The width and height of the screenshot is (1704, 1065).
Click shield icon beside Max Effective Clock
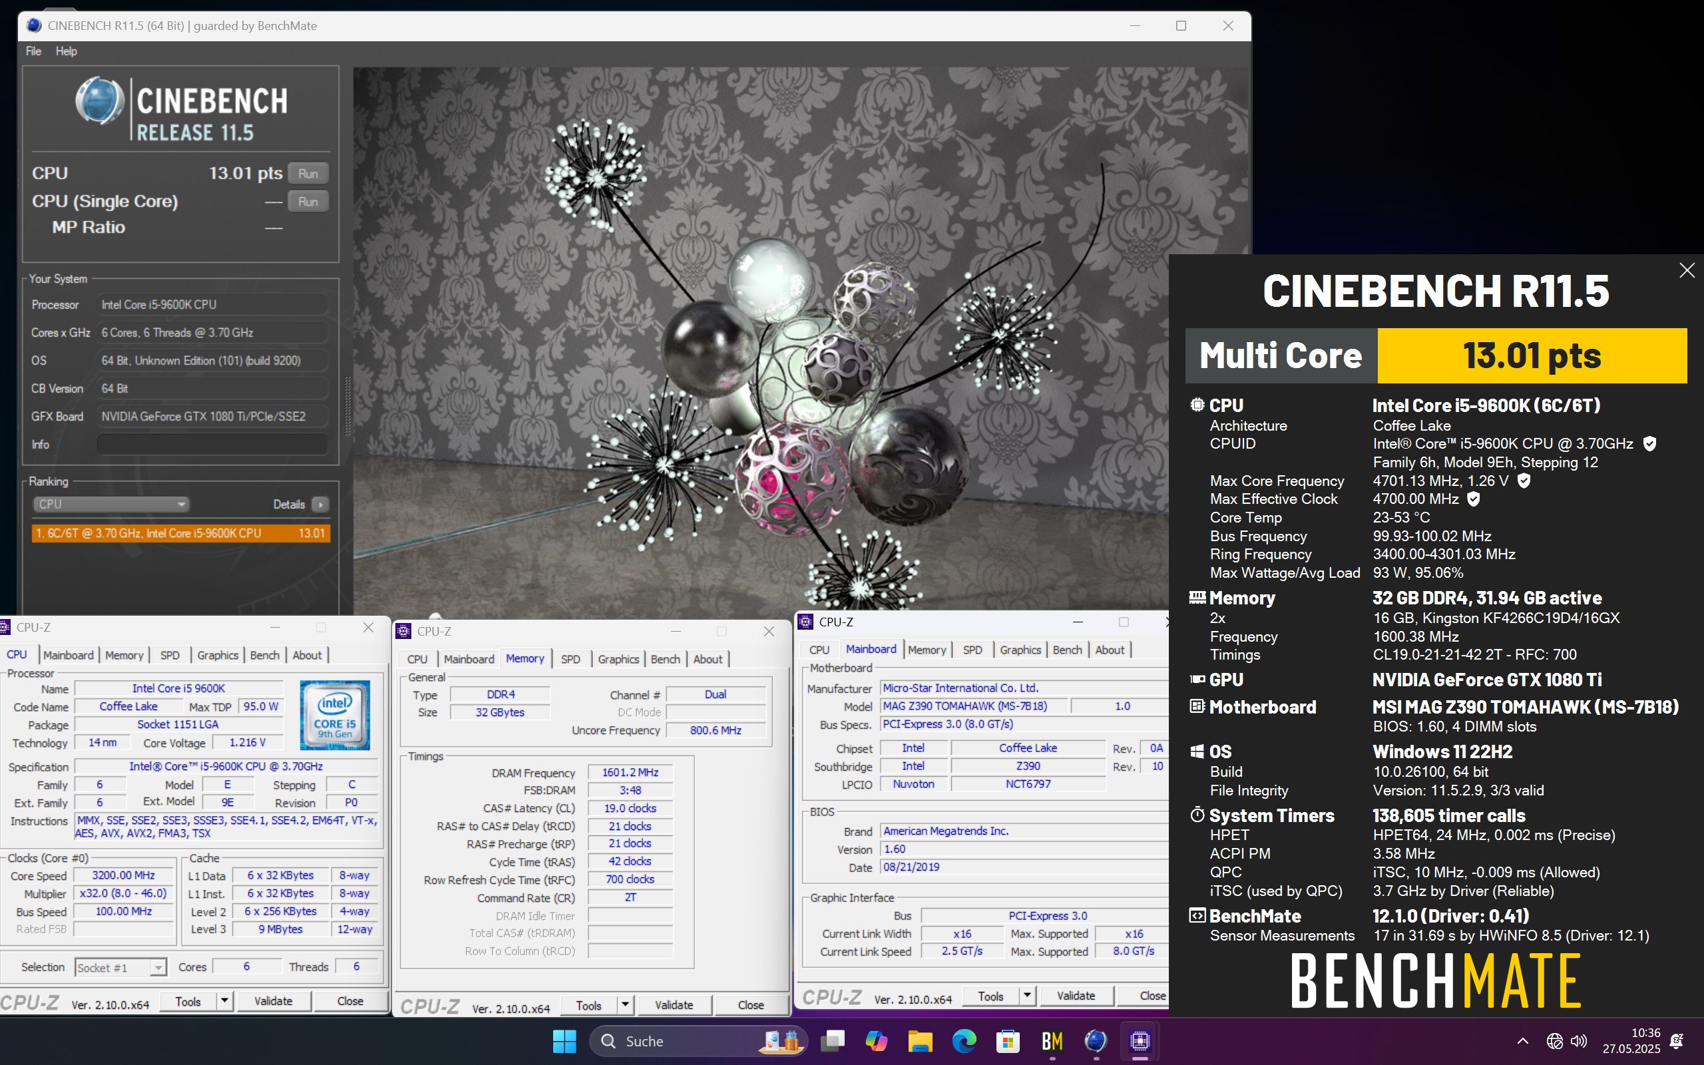(x=1473, y=499)
